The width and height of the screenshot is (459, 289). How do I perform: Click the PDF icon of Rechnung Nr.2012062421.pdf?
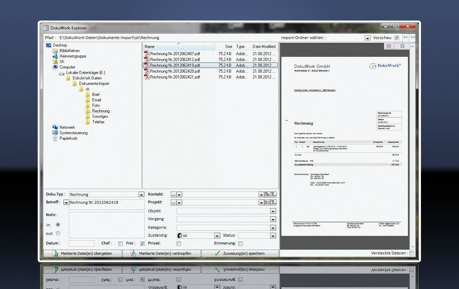pyautogui.click(x=147, y=77)
